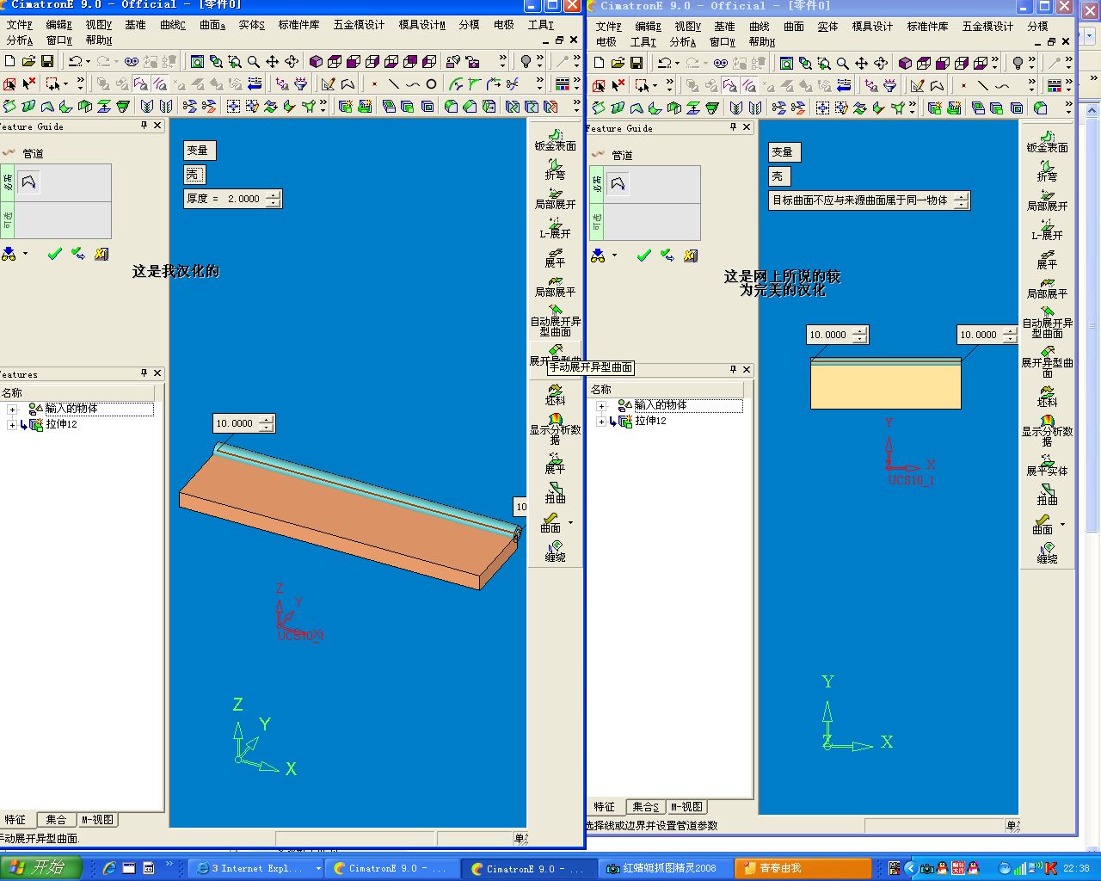Open selection filter dropdown in left window toolbar
Viewport: 1101px width, 881px height.
(65, 84)
